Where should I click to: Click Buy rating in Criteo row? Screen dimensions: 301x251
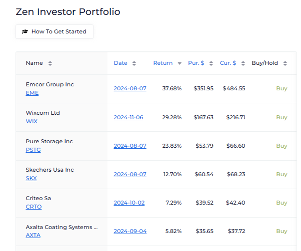pos(281,203)
